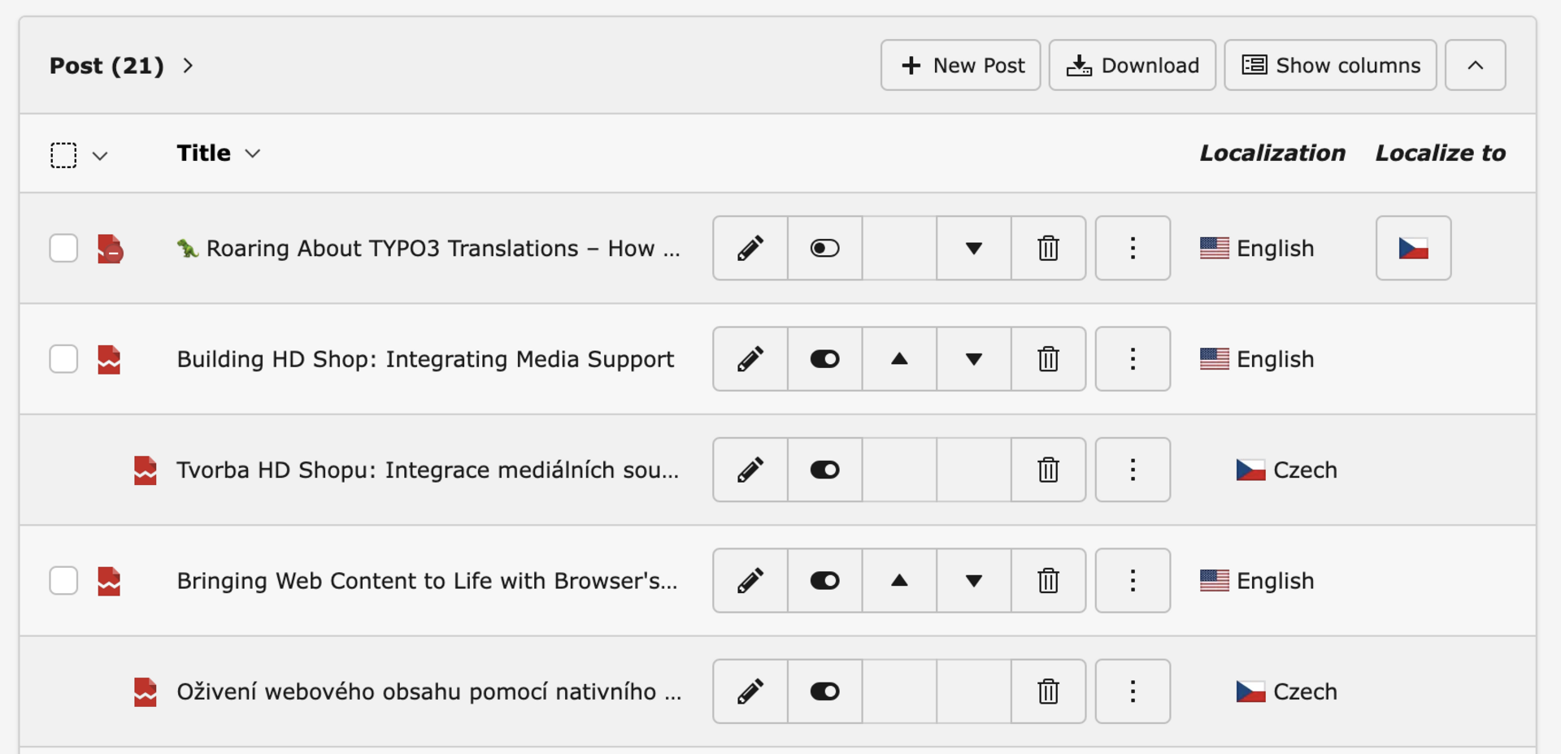The image size is (1561, 754).
Task: Click the New Post button
Action: click(x=960, y=65)
